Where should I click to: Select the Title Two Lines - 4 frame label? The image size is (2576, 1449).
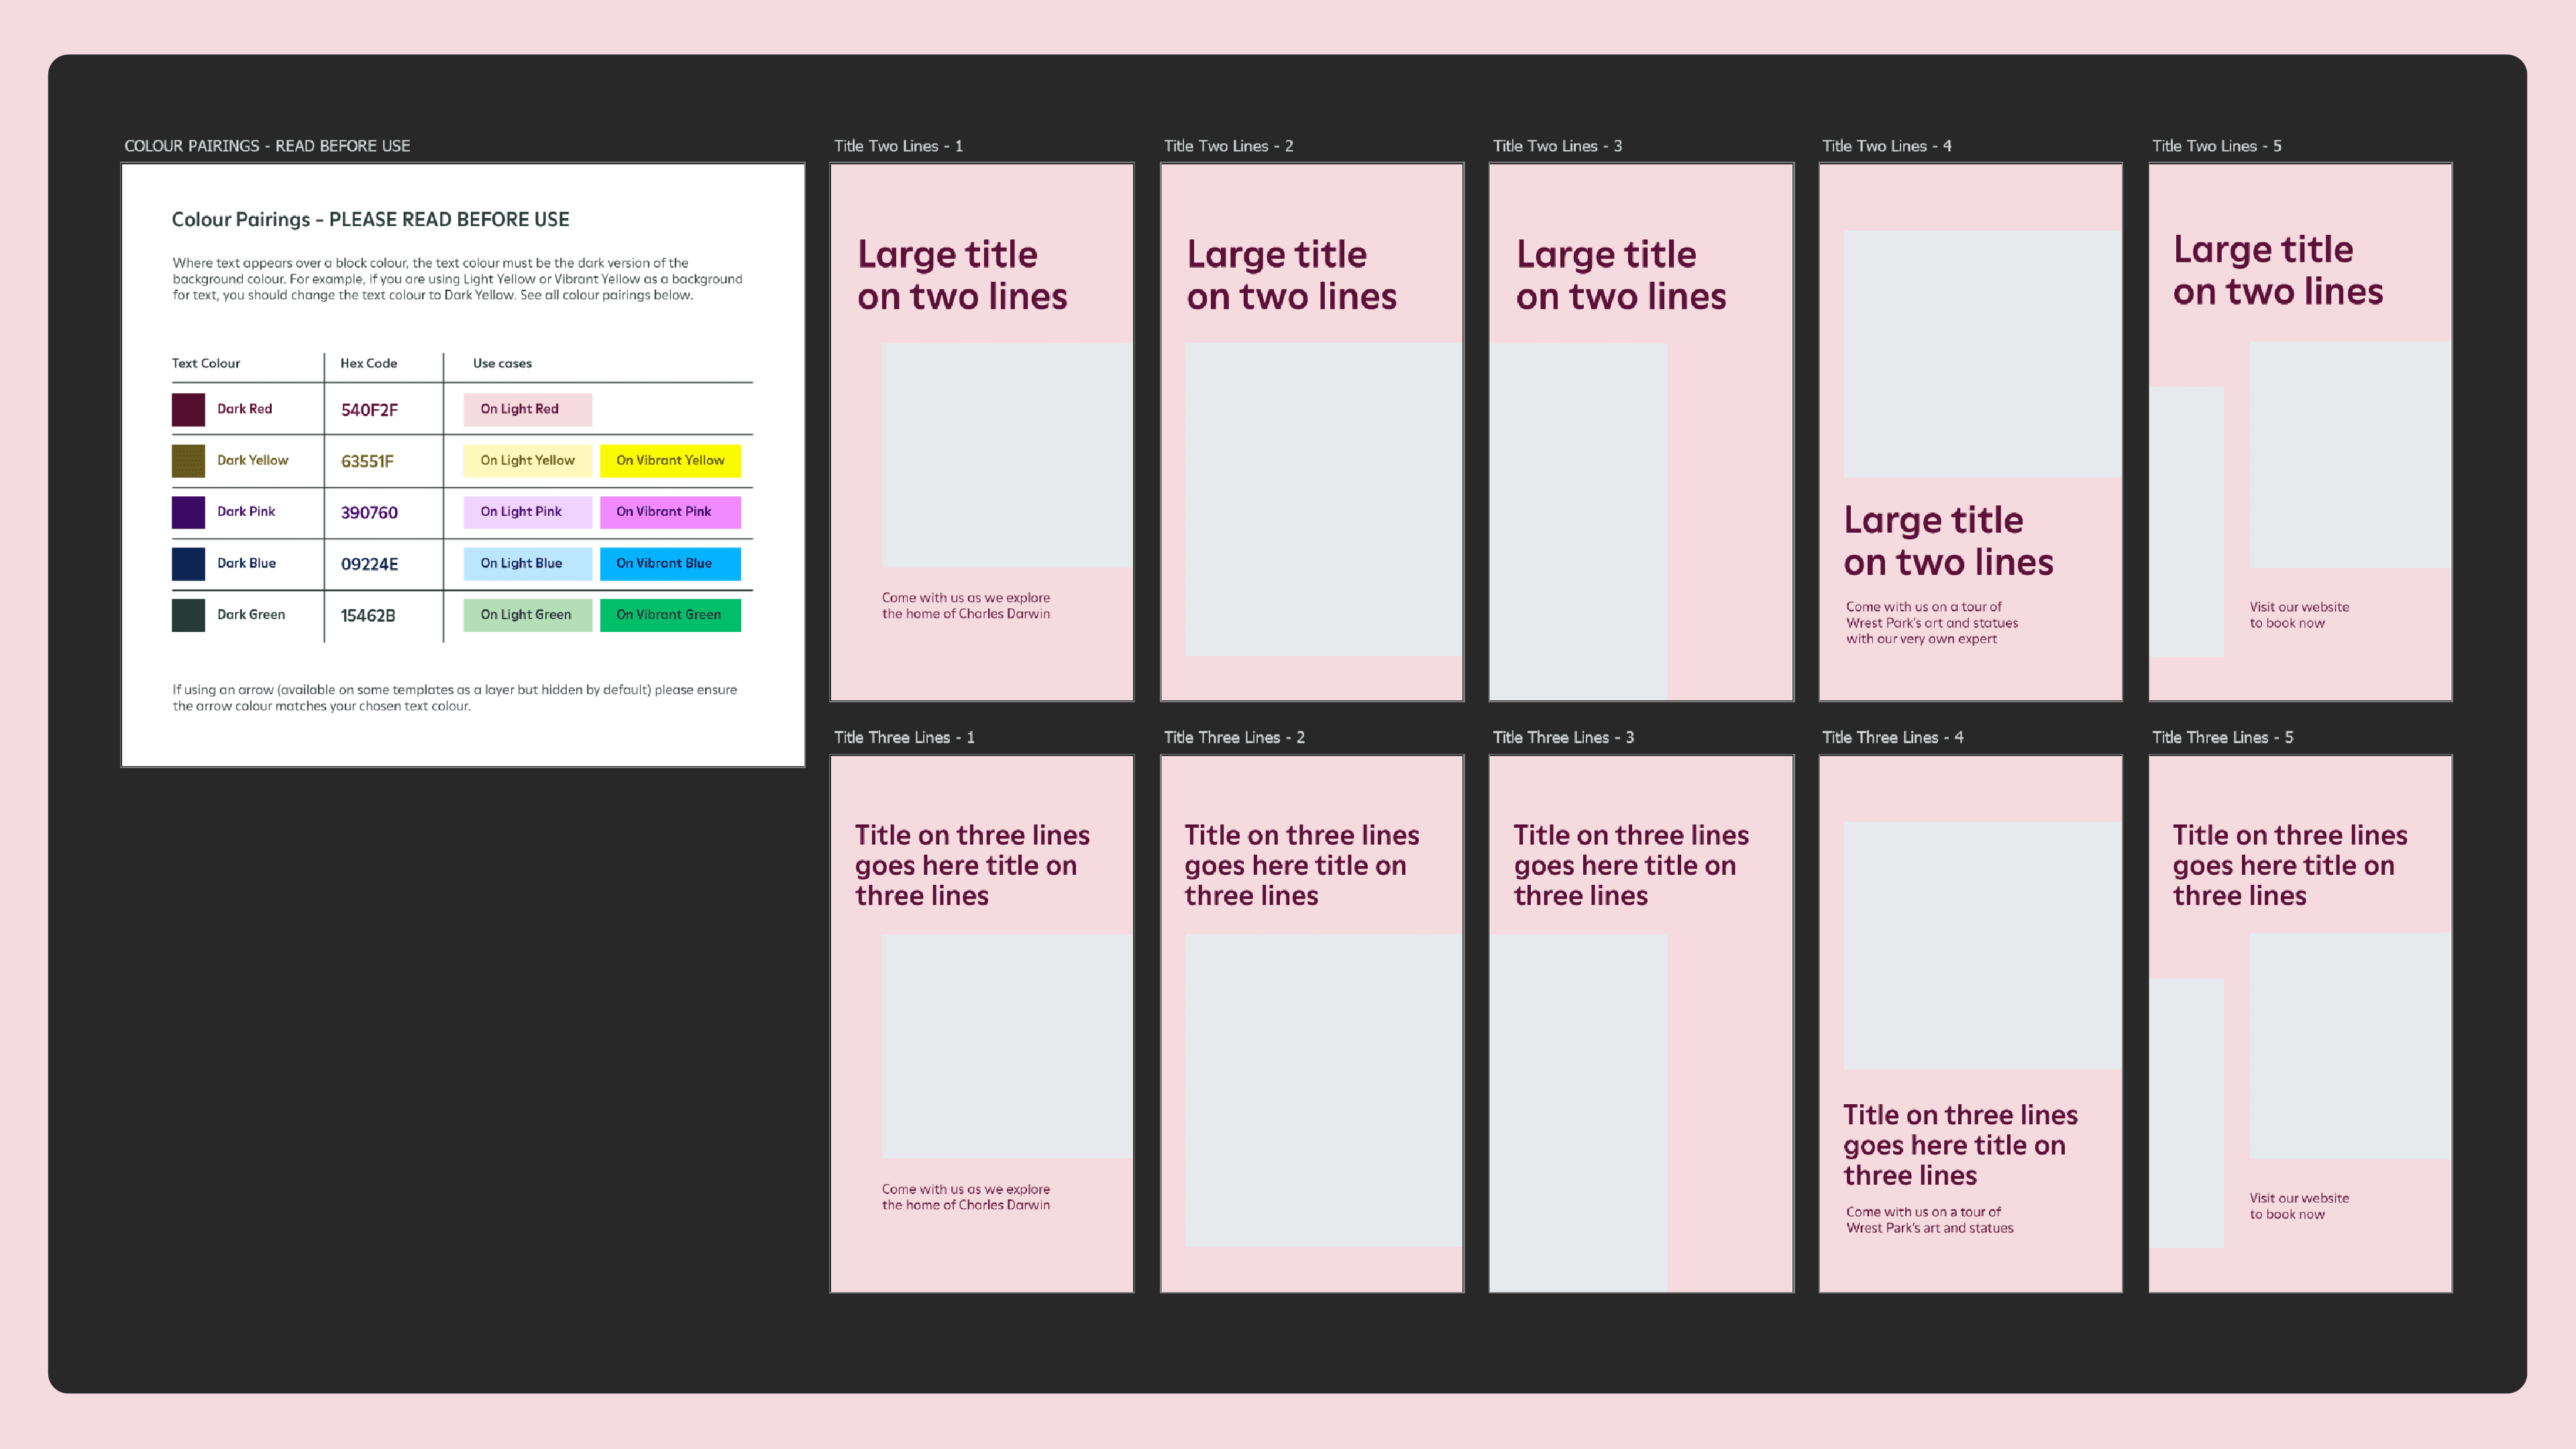click(x=1886, y=146)
